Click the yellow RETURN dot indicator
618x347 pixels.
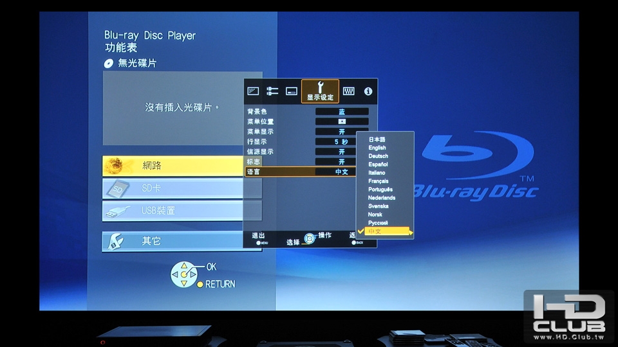pos(200,285)
